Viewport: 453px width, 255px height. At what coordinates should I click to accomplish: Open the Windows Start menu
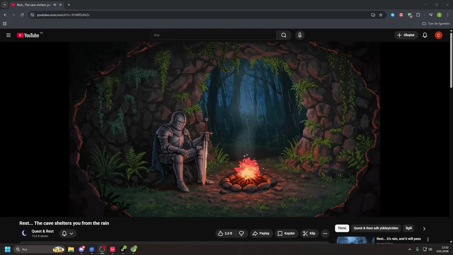[7, 249]
